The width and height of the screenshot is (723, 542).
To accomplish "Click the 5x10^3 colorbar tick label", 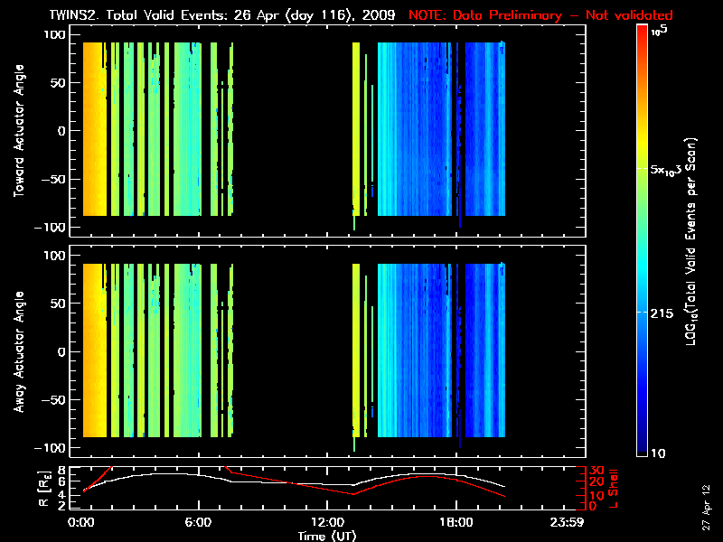I will pyautogui.click(x=671, y=171).
